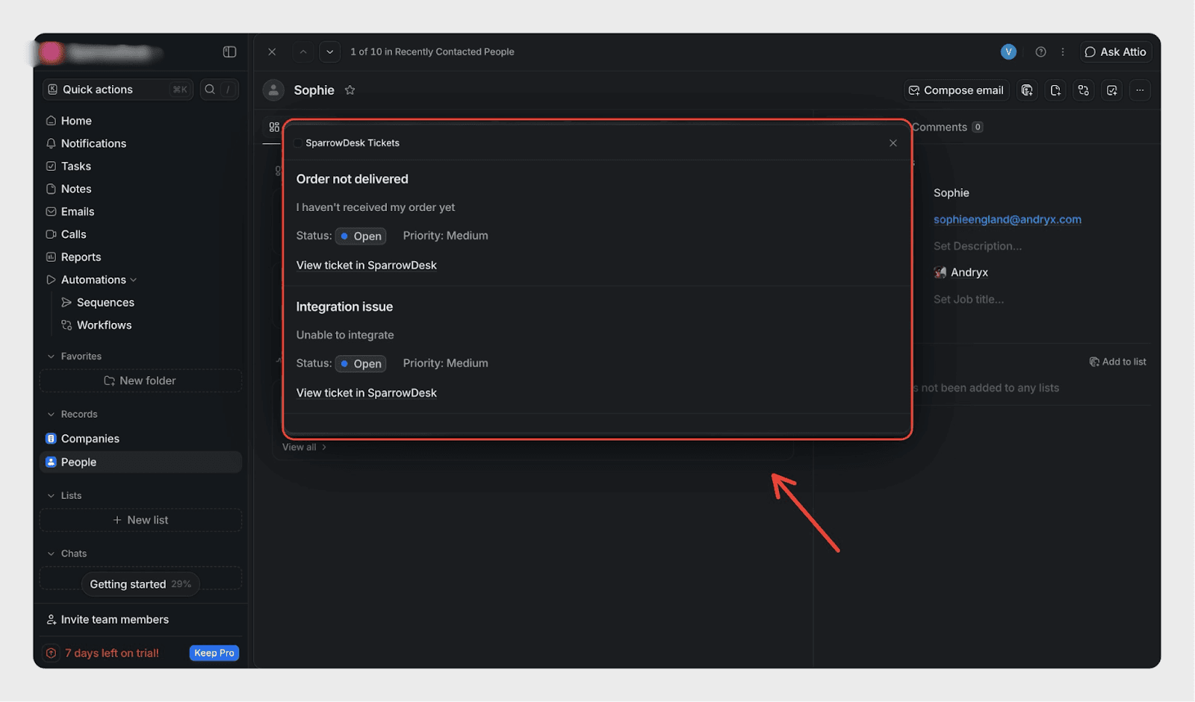
Task: Collapse the Records section in sidebar
Action: pyautogui.click(x=51, y=415)
